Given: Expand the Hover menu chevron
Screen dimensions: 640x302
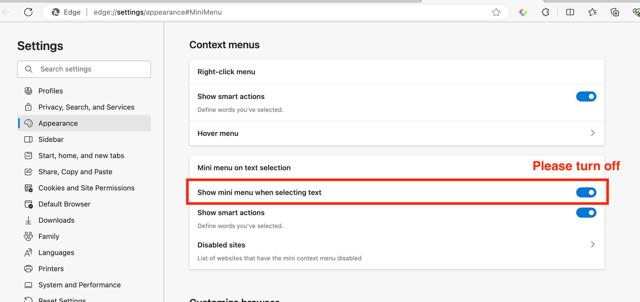Looking at the screenshot, I should click(x=593, y=133).
